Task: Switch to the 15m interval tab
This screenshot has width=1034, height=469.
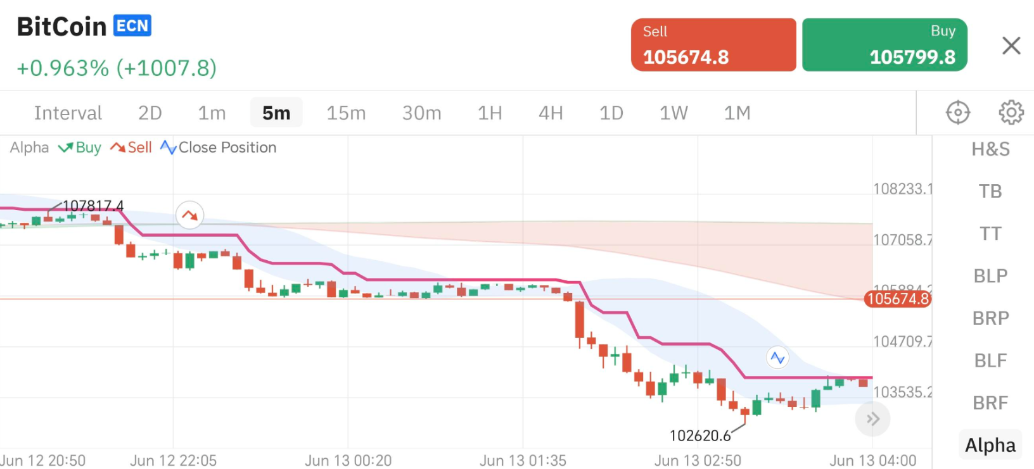Action: tap(346, 113)
